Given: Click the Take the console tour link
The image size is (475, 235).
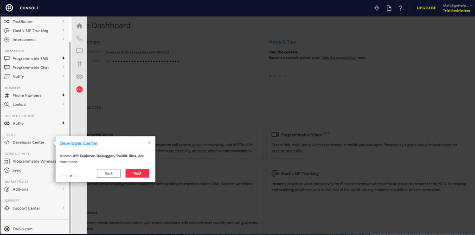Looking at the screenshot, I should point(340,57).
